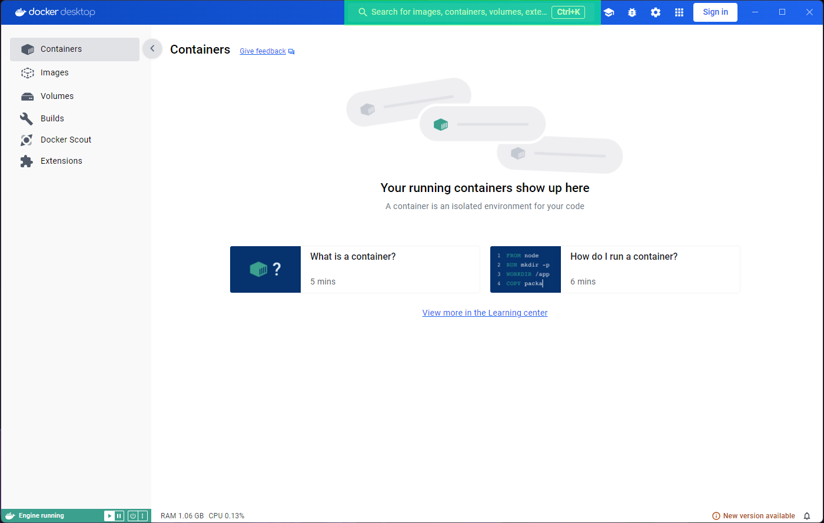Click 'Your running containers show up here' text
The image size is (824, 523).
pos(485,188)
